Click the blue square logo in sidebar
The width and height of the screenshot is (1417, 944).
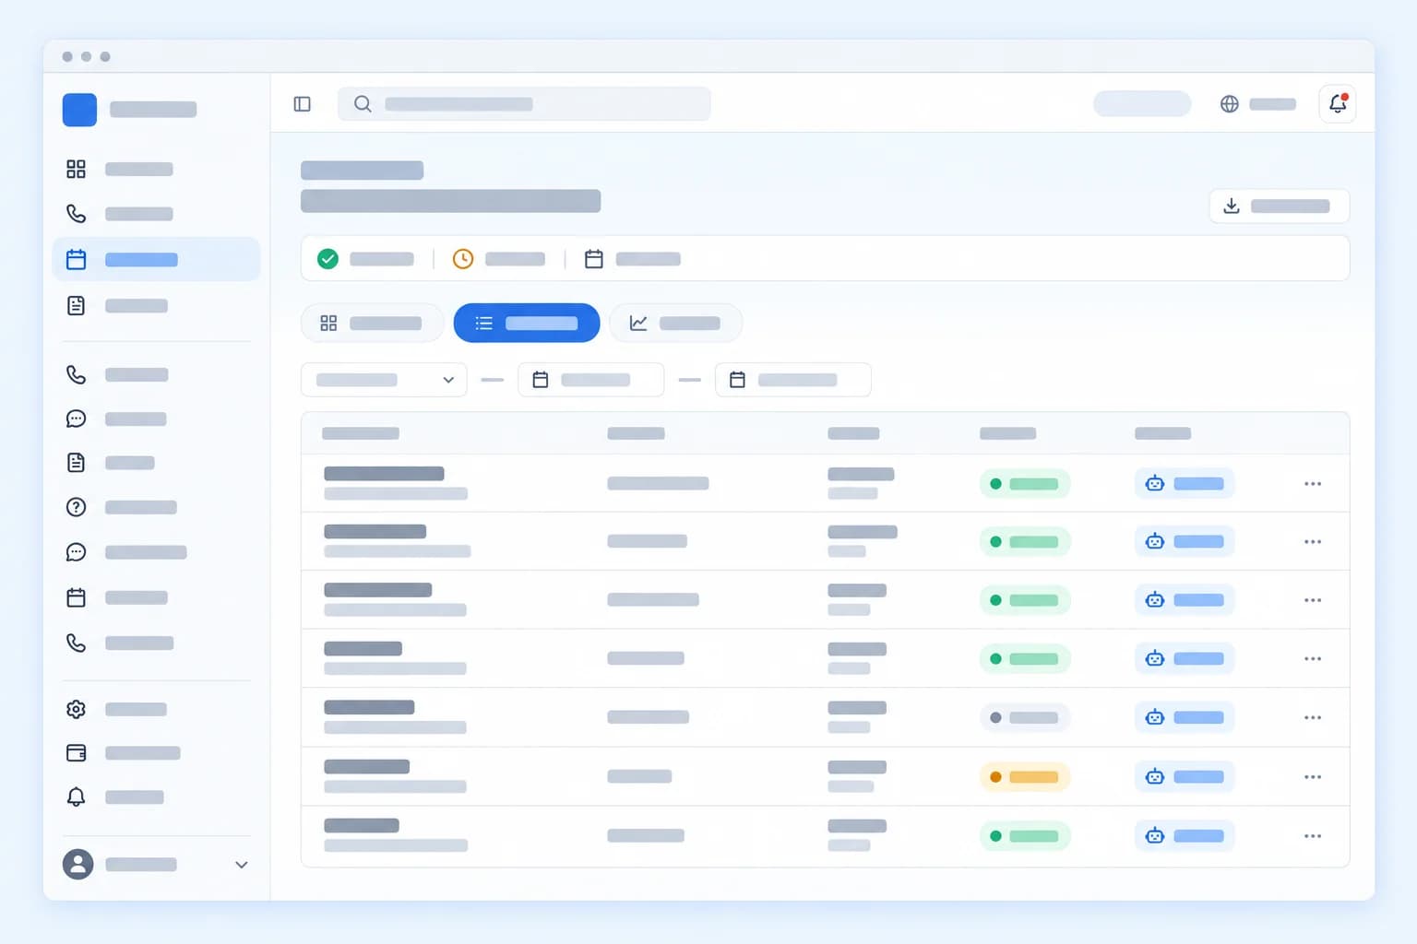point(79,110)
